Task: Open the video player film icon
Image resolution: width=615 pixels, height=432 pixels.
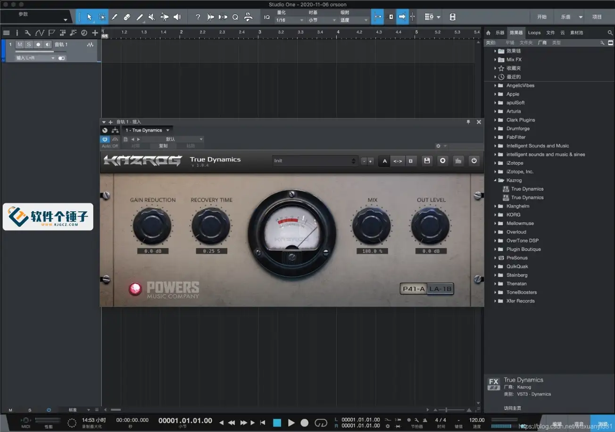Action: [453, 17]
